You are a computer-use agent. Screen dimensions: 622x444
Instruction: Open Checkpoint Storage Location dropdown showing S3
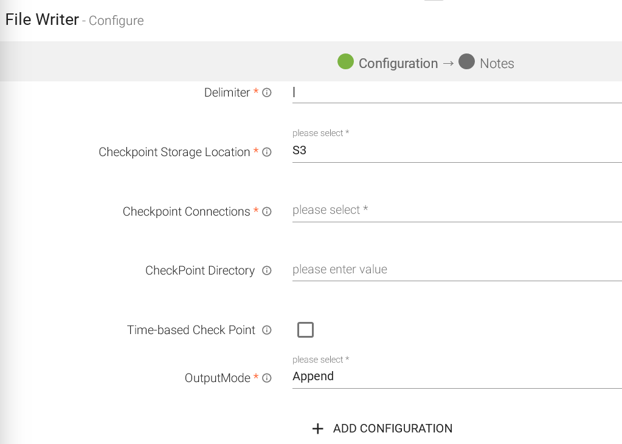[x=456, y=151]
